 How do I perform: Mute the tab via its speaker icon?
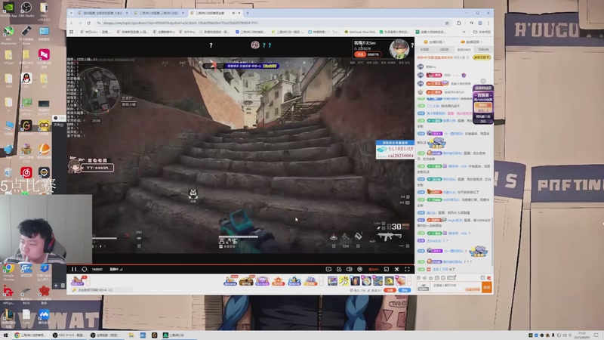[233, 13]
